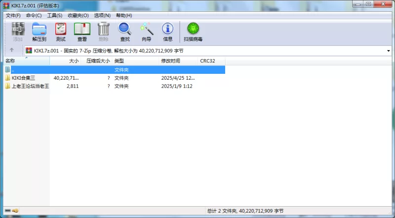Click the parent folder '..' icon

click(7, 69)
